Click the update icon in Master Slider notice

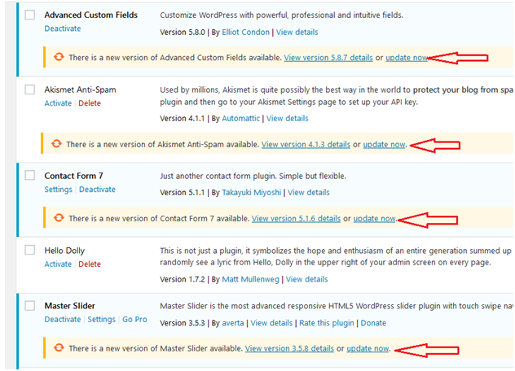pos(59,347)
